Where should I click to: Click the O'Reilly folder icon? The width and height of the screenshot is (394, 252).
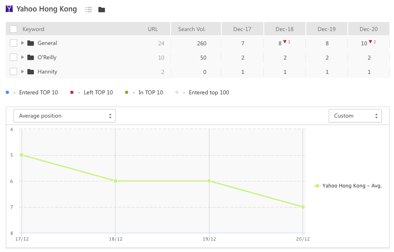point(31,58)
